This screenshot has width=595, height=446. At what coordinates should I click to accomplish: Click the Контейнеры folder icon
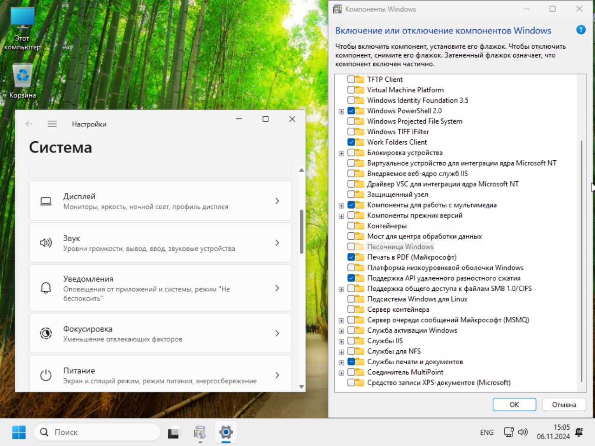[x=360, y=226]
